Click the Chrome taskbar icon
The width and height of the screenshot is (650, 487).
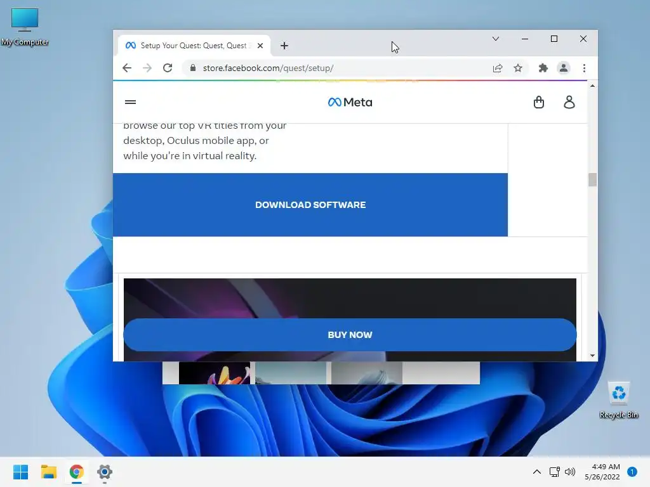[x=76, y=472]
